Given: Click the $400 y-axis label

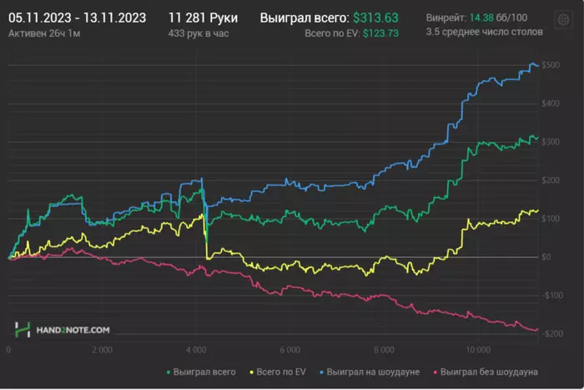Looking at the screenshot, I should (551, 104).
